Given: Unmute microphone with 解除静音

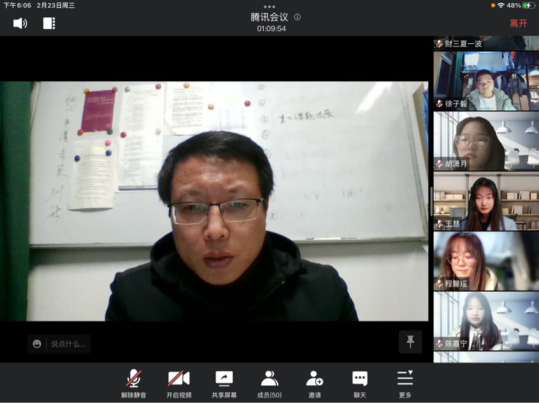Looking at the screenshot, I should (x=134, y=384).
